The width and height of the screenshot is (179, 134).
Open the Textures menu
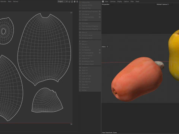click(x=16, y=1)
